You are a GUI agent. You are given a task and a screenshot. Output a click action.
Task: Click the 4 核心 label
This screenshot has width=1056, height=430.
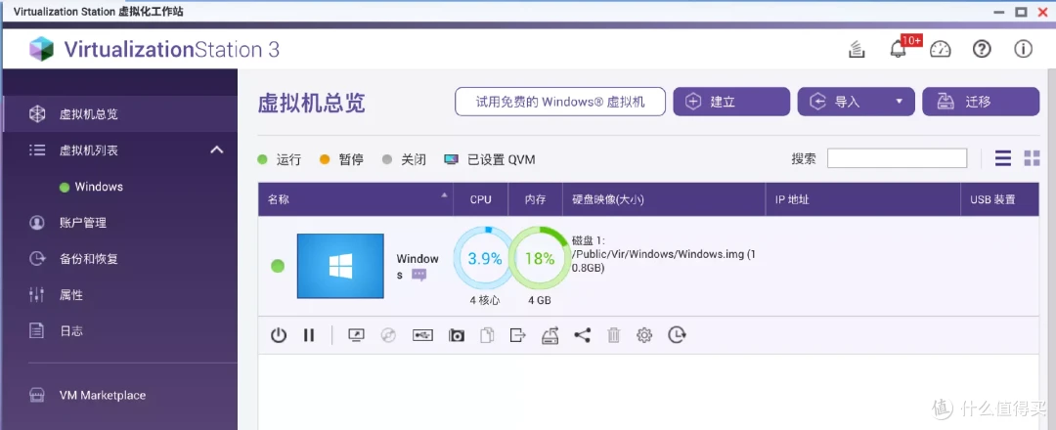coord(485,300)
